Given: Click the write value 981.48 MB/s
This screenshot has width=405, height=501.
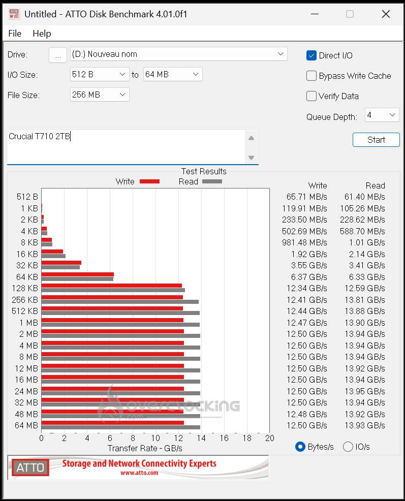Looking at the screenshot, I should [x=304, y=242].
